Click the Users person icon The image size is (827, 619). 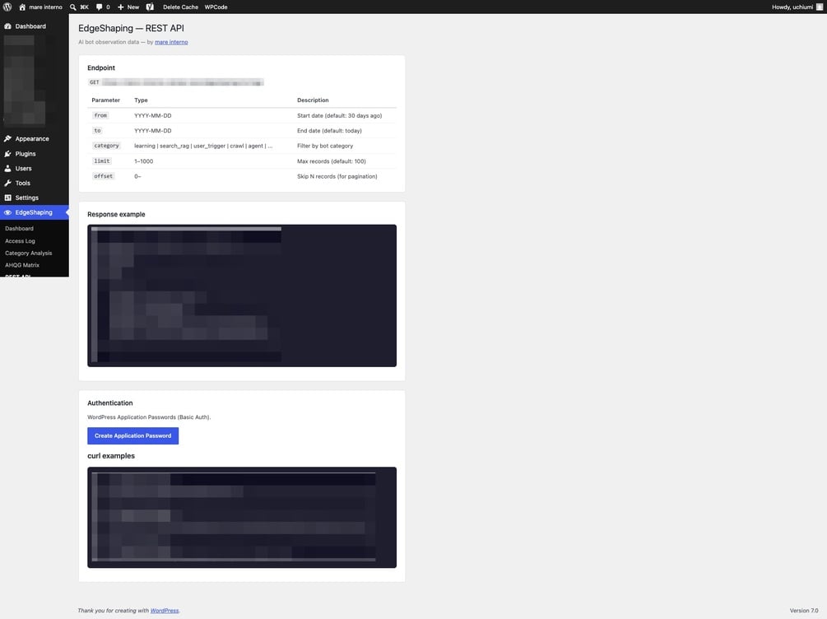8,169
